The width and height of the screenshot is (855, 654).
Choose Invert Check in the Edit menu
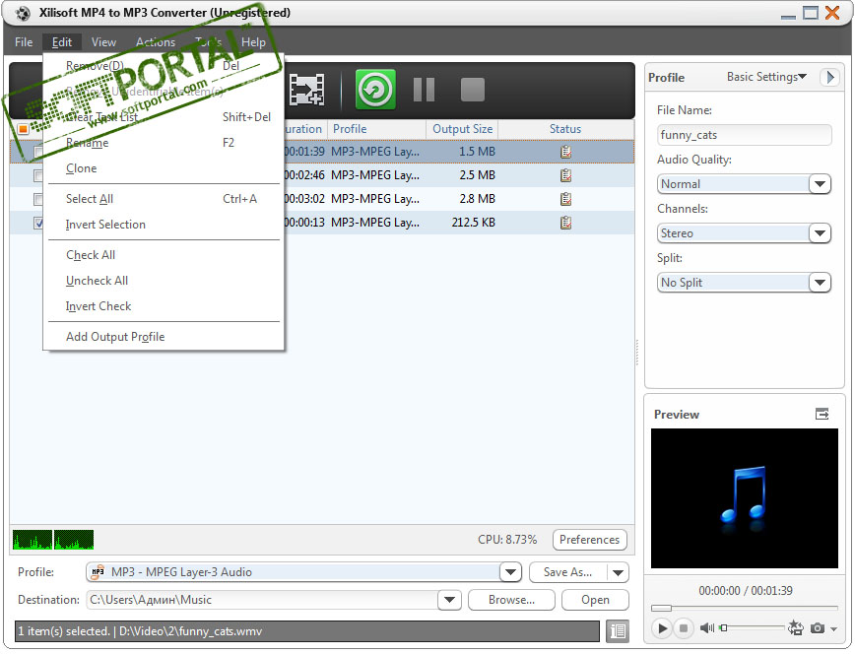click(x=164, y=306)
